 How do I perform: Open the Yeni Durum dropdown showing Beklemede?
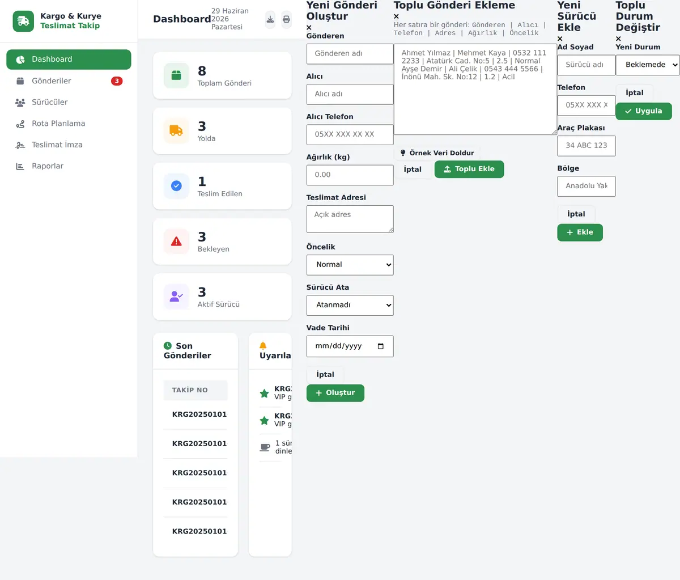[648, 65]
